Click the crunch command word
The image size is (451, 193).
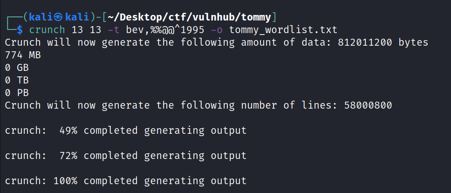tap(47, 30)
